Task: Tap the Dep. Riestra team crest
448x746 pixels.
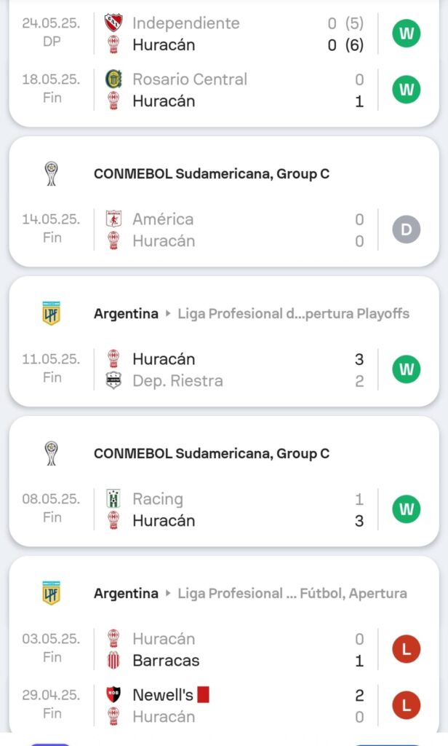Action: pyautogui.click(x=113, y=381)
